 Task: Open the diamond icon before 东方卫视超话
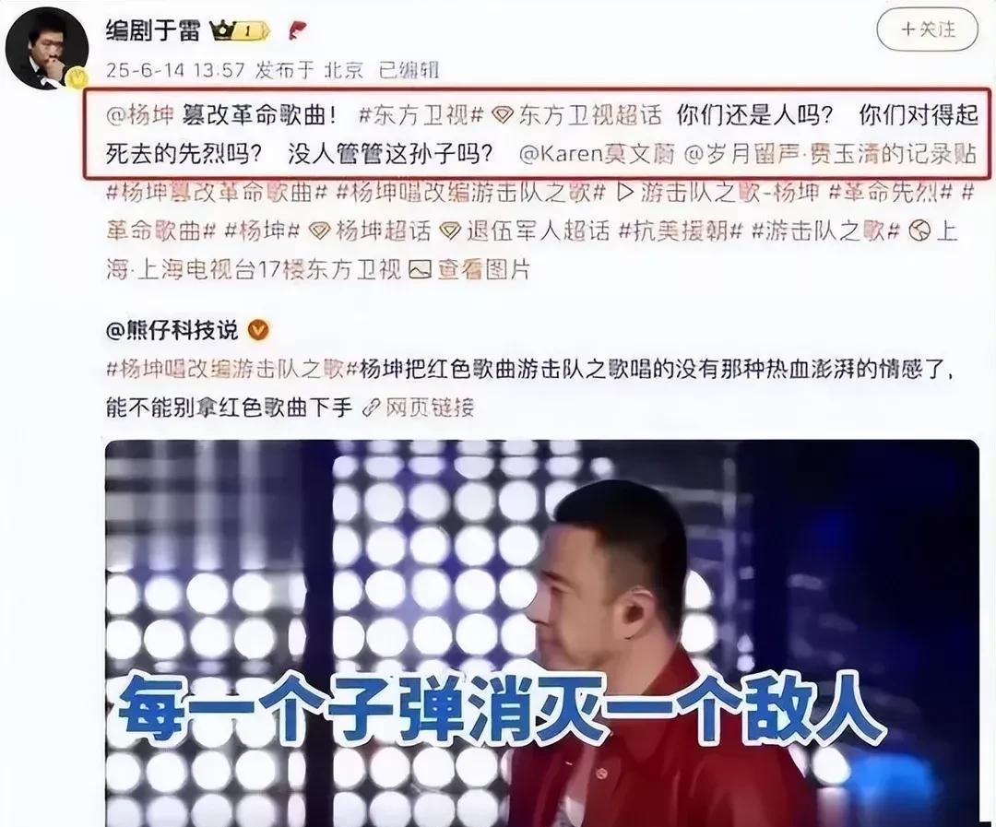[504, 115]
